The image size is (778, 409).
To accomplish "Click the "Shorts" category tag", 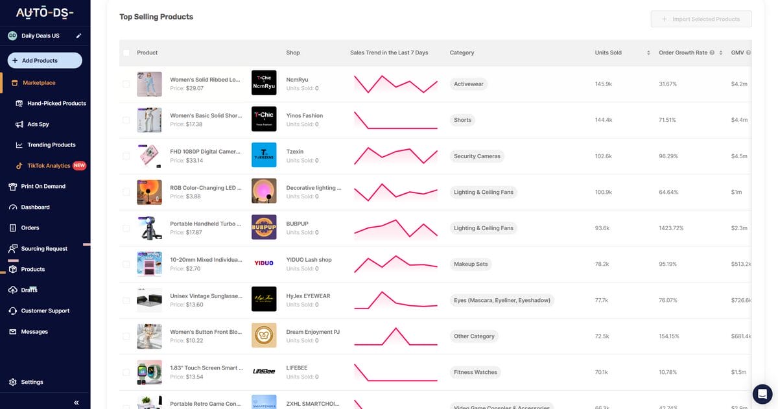I will click(462, 120).
